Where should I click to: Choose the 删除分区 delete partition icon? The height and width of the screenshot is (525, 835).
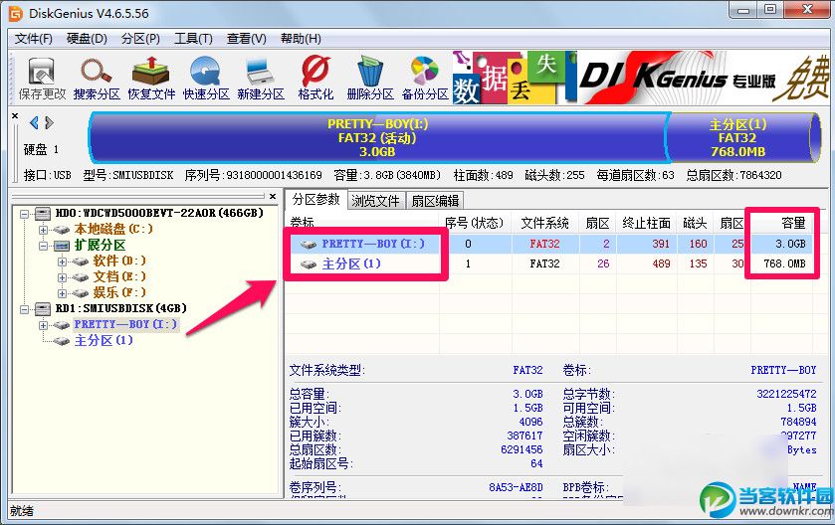point(370,79)
